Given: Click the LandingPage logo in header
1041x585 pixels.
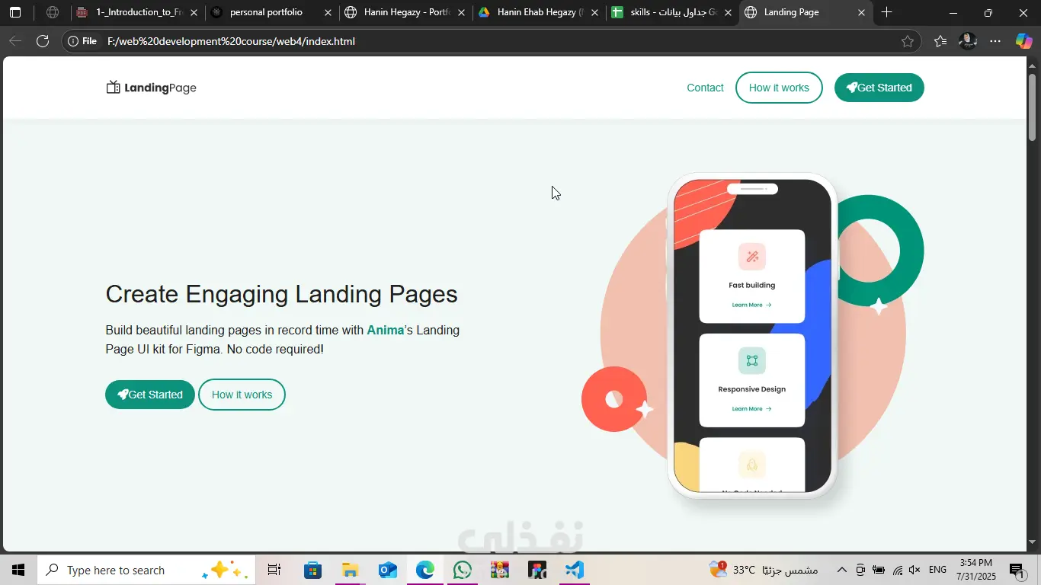Looking at the screenshot, I should (x=152, y=88).
